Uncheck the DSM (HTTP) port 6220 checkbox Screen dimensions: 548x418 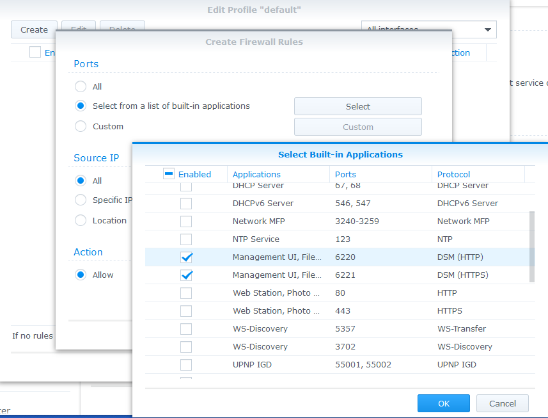[186, 257]
